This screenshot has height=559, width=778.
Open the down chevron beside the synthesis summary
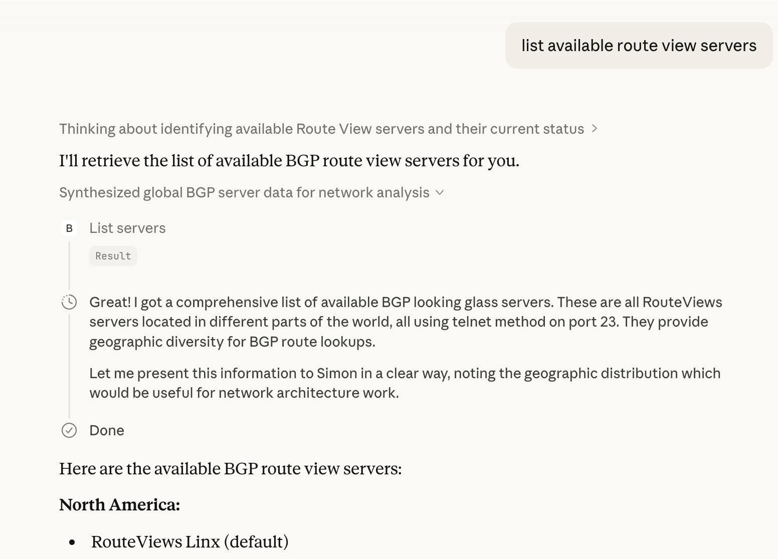[x=440, y=192]
